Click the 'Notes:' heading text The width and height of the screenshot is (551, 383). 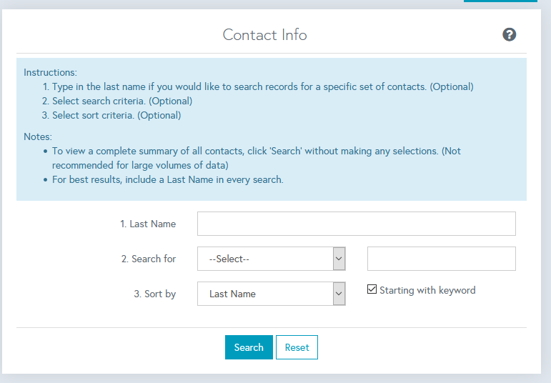38,136
